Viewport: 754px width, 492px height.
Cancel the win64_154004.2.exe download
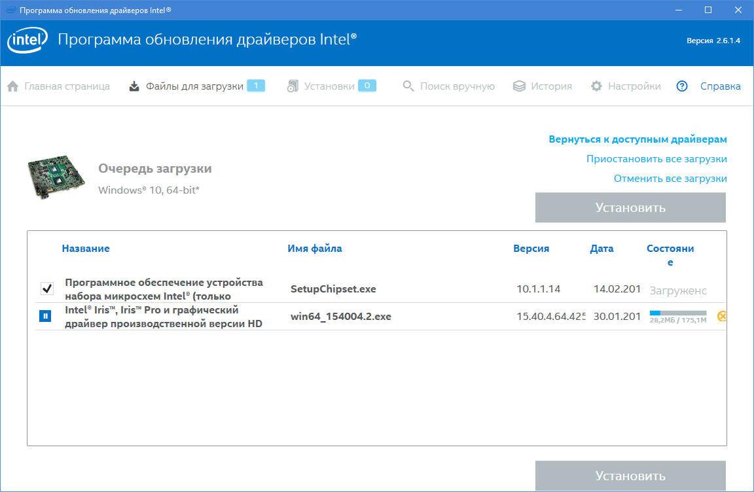[x=721, y=316]
